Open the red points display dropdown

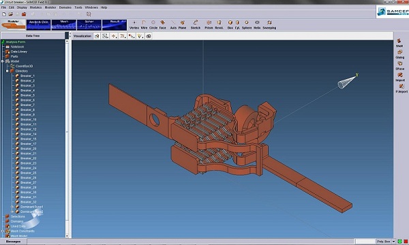click(132, 36)
